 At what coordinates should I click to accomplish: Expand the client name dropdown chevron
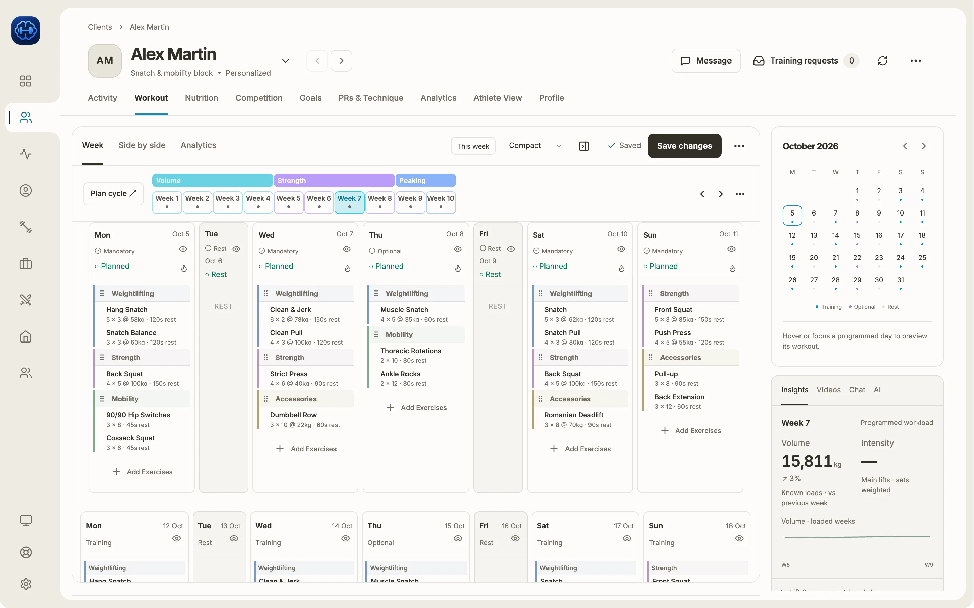click(286, 61)
